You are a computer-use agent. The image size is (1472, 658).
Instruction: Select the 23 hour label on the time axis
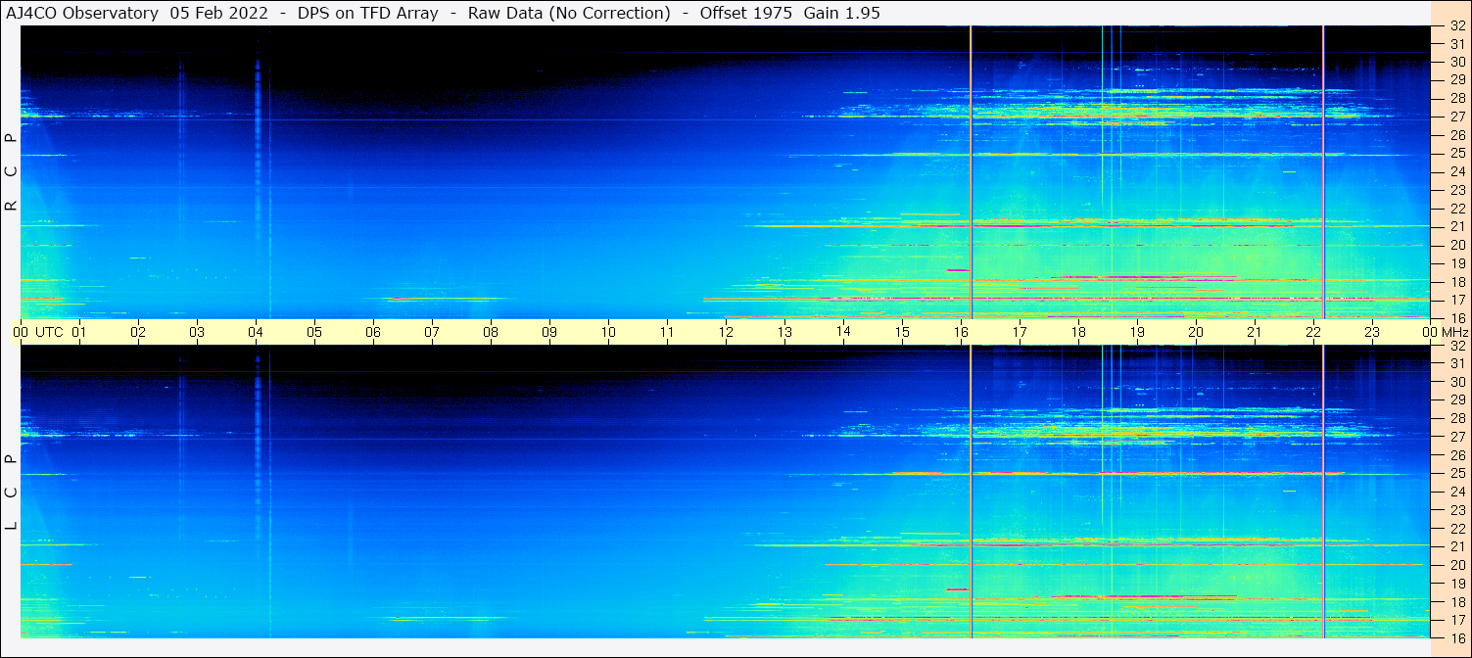pos(1372,332)
